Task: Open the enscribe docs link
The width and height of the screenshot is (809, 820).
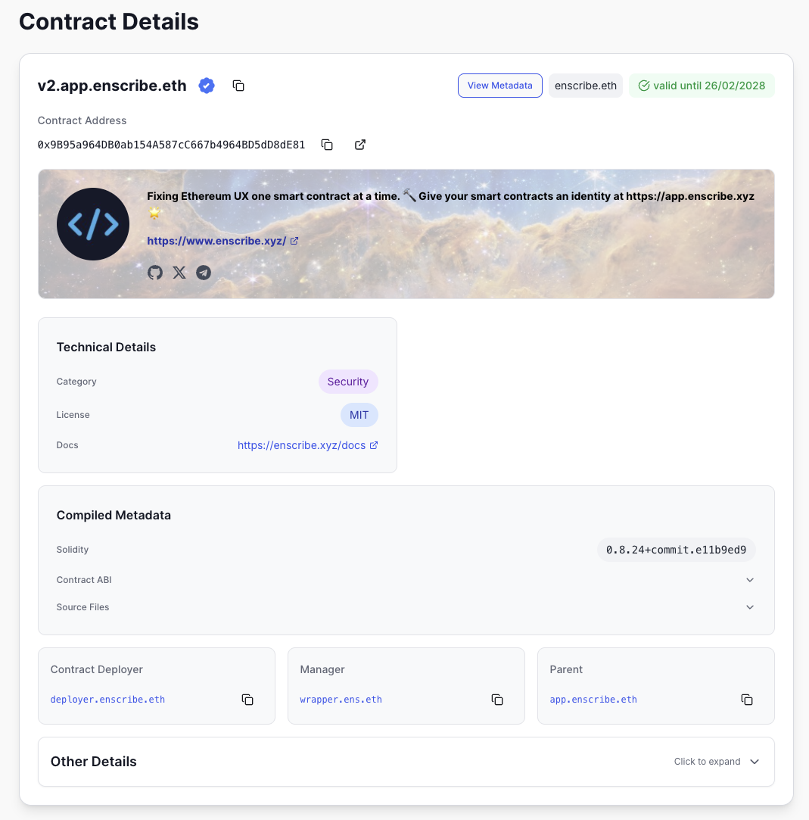Action: [x=303, y=445]
